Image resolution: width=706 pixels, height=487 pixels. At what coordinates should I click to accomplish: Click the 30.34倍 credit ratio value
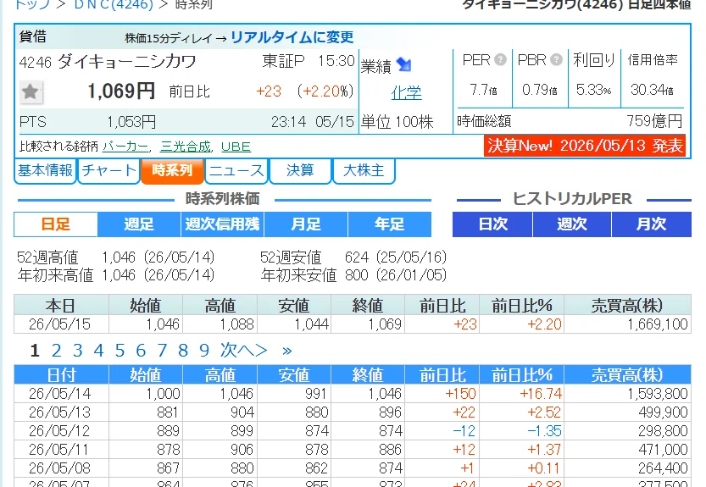click(652, 90)
